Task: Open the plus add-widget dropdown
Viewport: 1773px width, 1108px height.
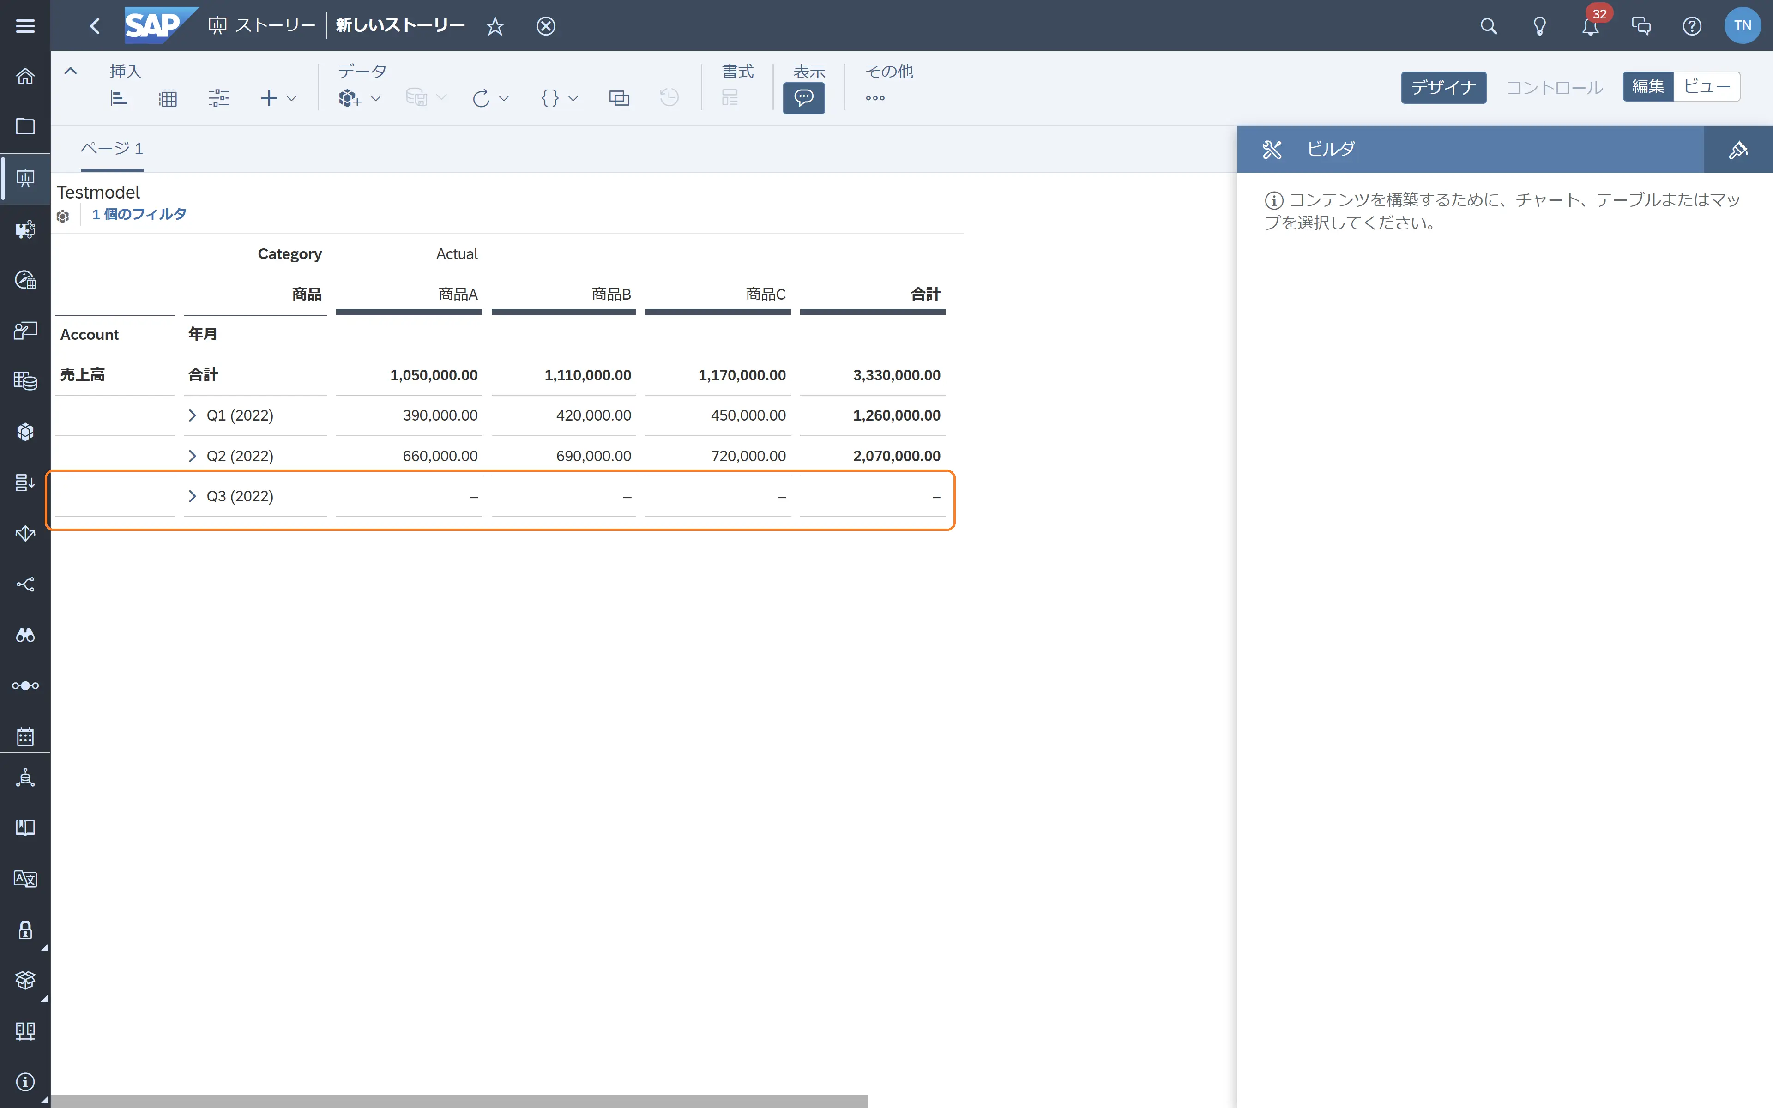Action: click(x=278, y=97)
